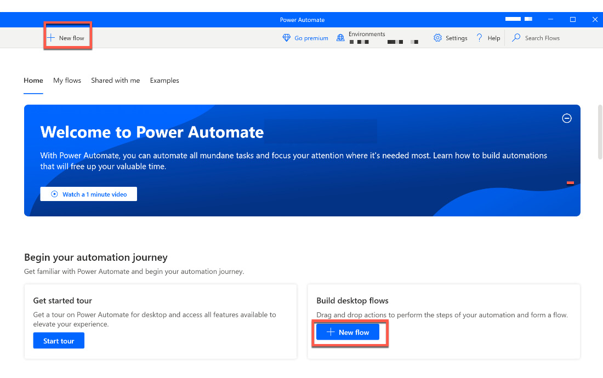
Task: Open the Go premium offer
Action: [305, 38]
